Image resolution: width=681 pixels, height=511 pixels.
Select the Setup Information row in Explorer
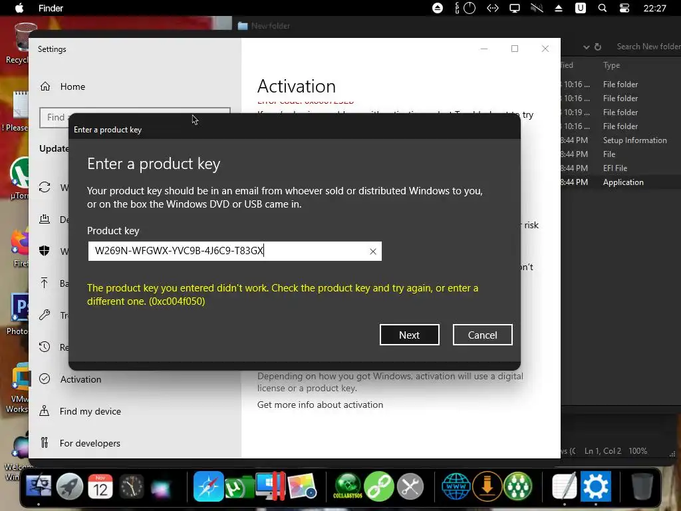pyautogui.click(x=622, y=140)
